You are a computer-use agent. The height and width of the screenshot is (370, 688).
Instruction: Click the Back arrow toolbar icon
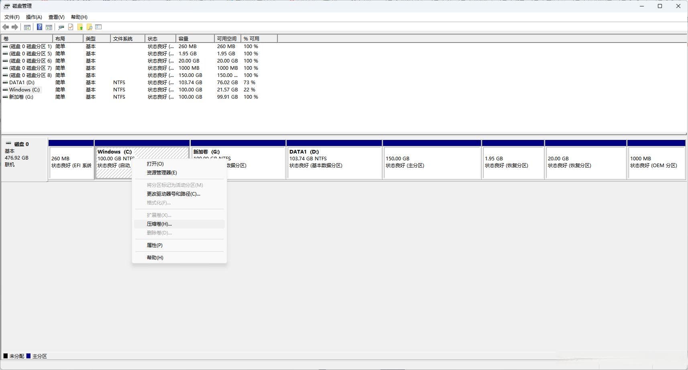pyautogui.click(x=6, y=27)
